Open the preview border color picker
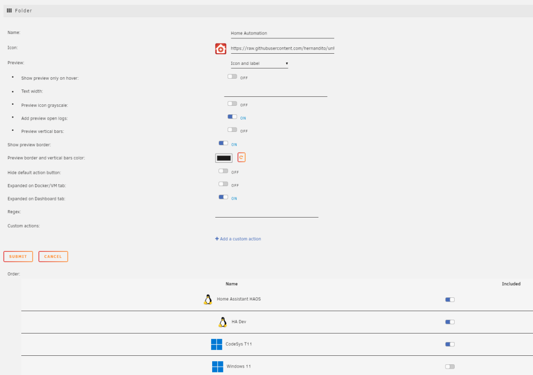533x375 pixels. [x=224, y=158]
